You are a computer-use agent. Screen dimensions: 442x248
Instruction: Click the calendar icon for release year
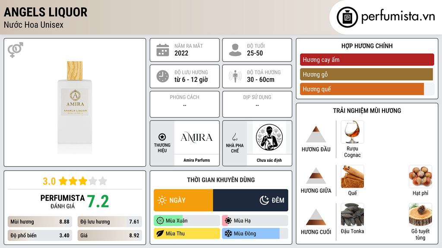coord(163,50)
